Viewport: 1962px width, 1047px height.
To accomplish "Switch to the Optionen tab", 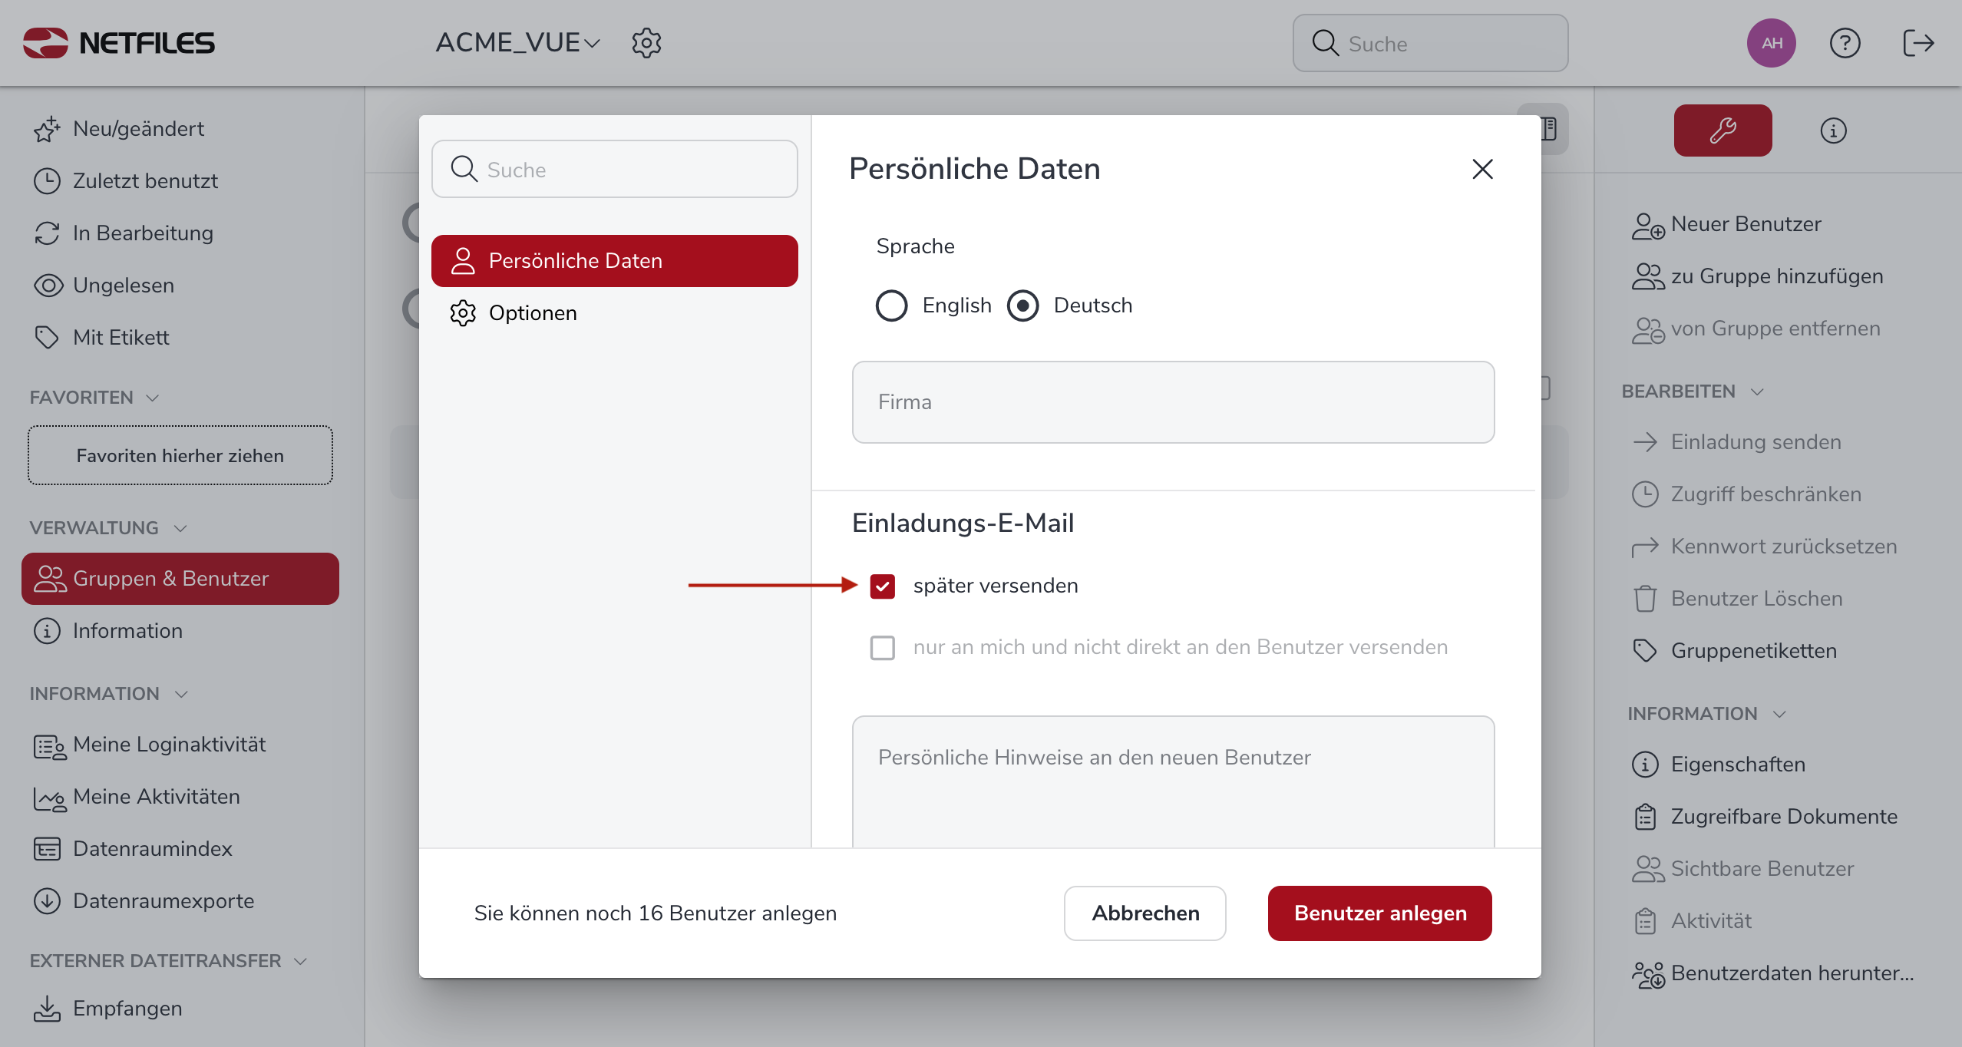I will (533, 313).
